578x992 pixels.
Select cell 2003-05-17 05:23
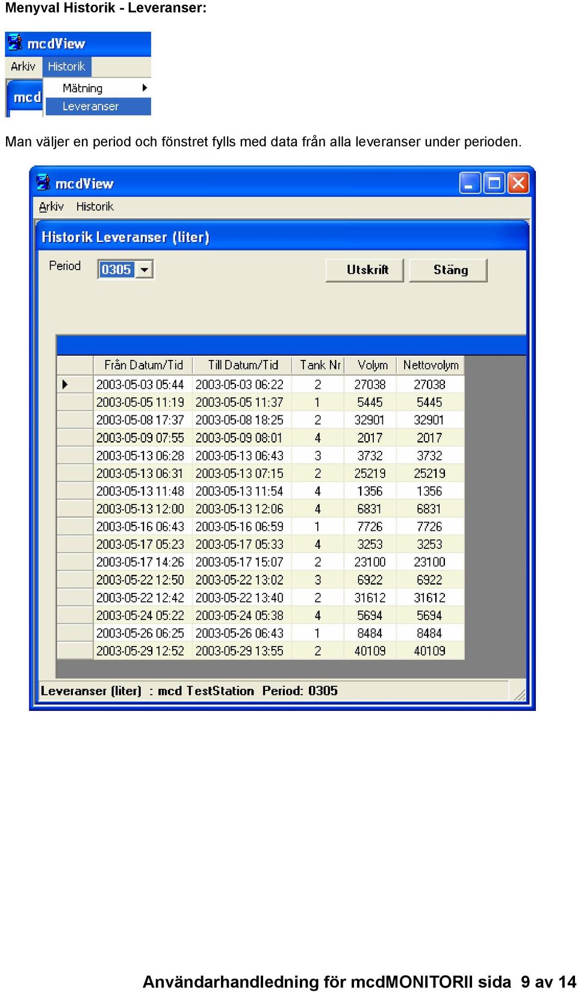[143, 544]
